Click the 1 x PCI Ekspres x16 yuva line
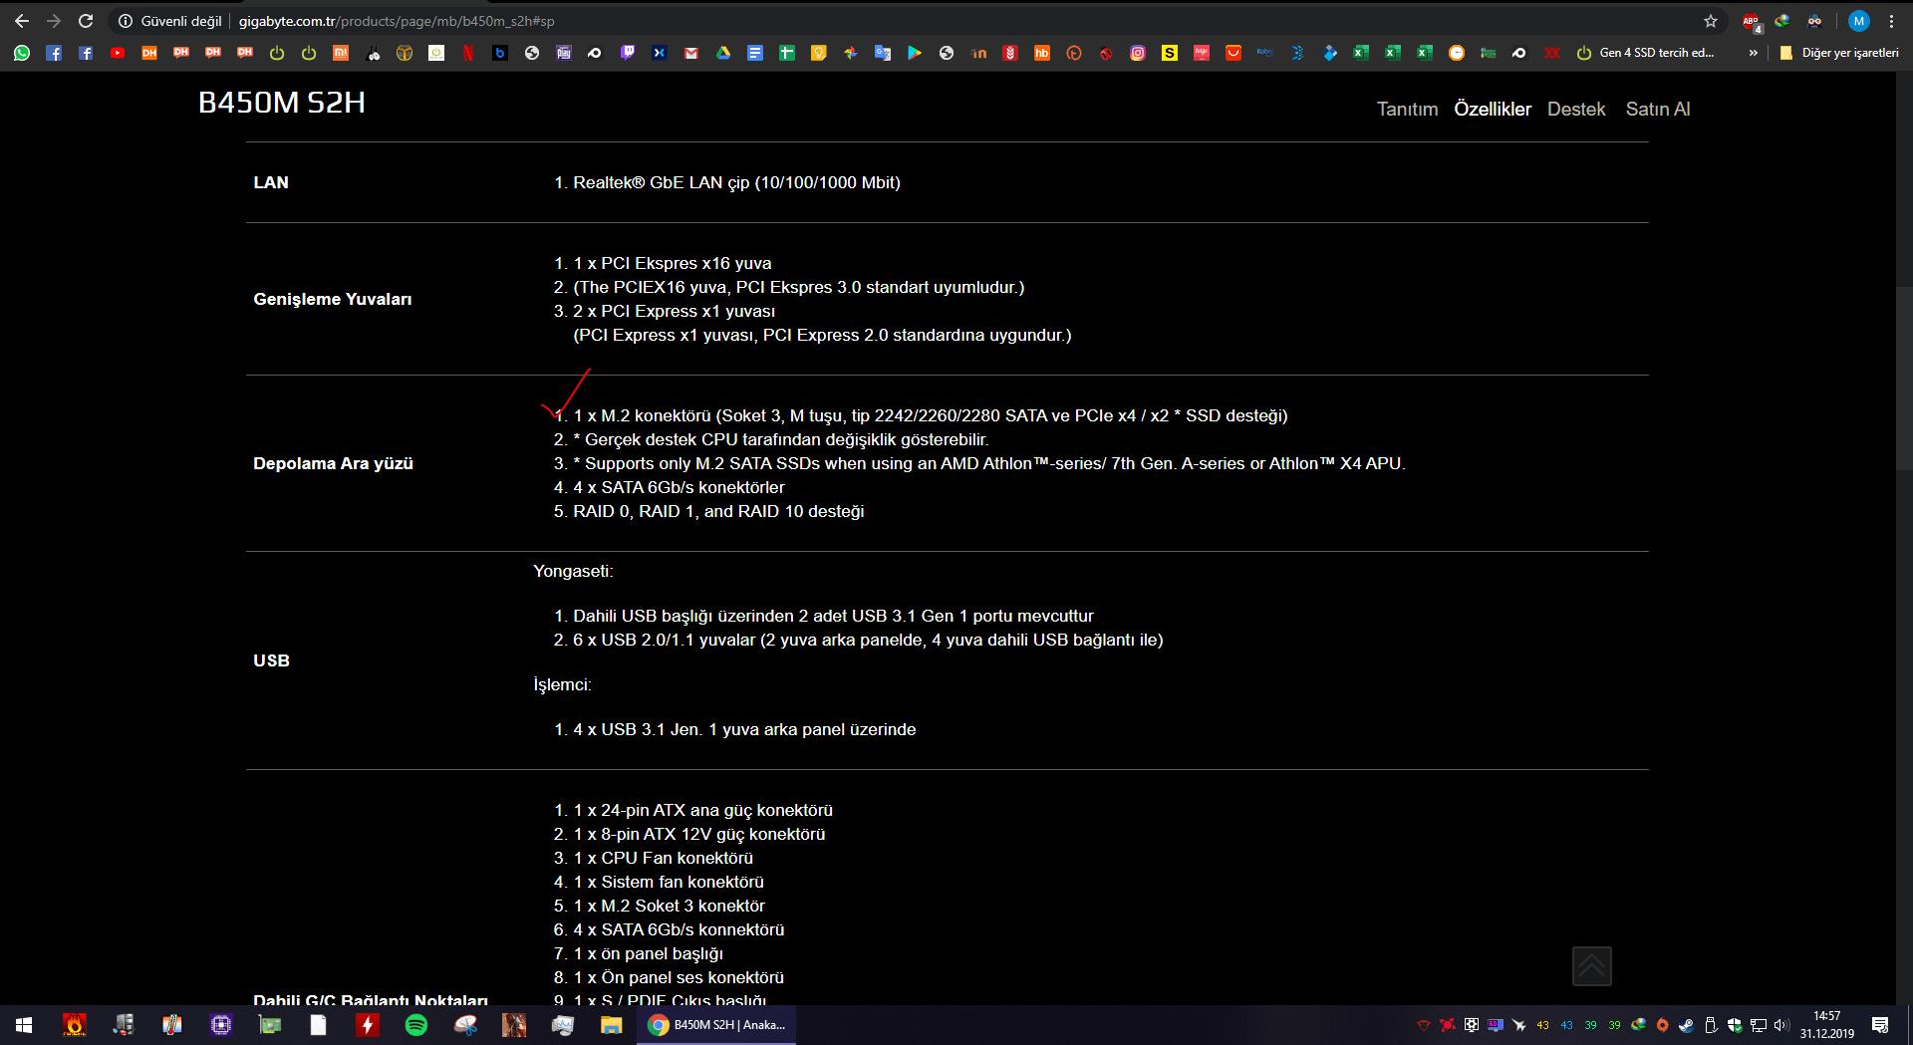The image size is (1913, 1045). pos(673,264)
